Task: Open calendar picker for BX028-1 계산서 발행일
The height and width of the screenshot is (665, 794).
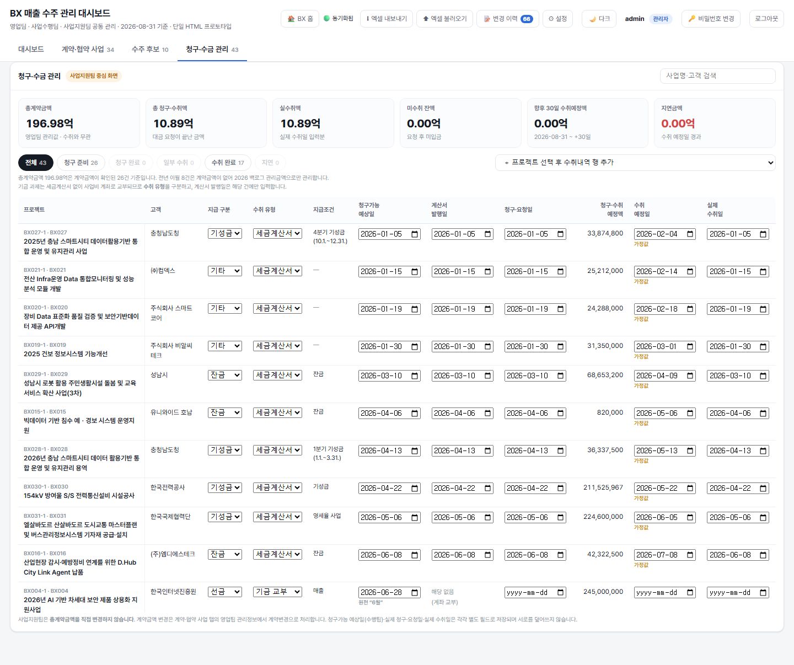Action: [x=488, y=451]
